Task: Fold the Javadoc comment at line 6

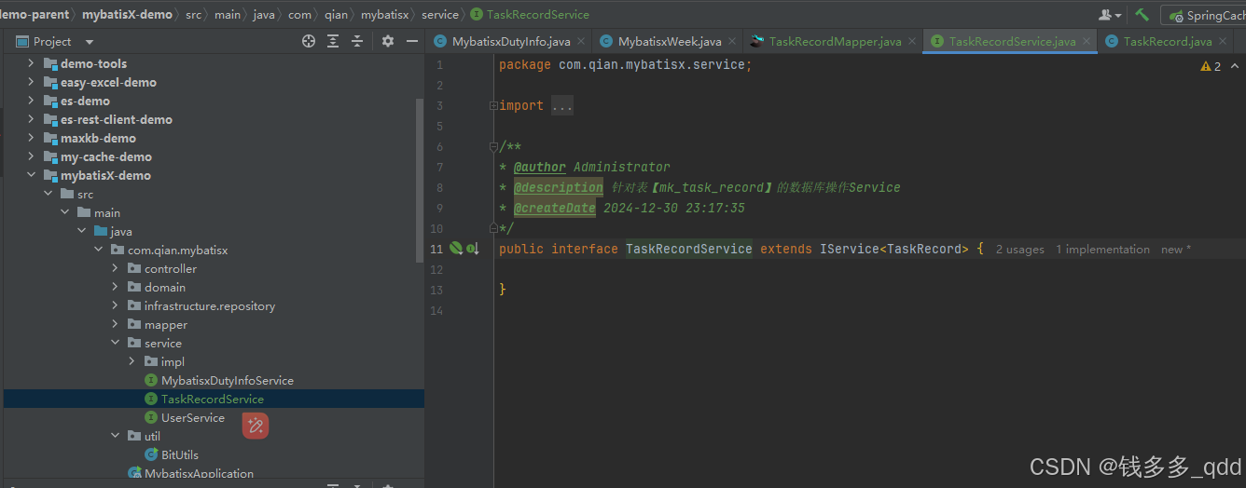Action: tap(493, 147)
